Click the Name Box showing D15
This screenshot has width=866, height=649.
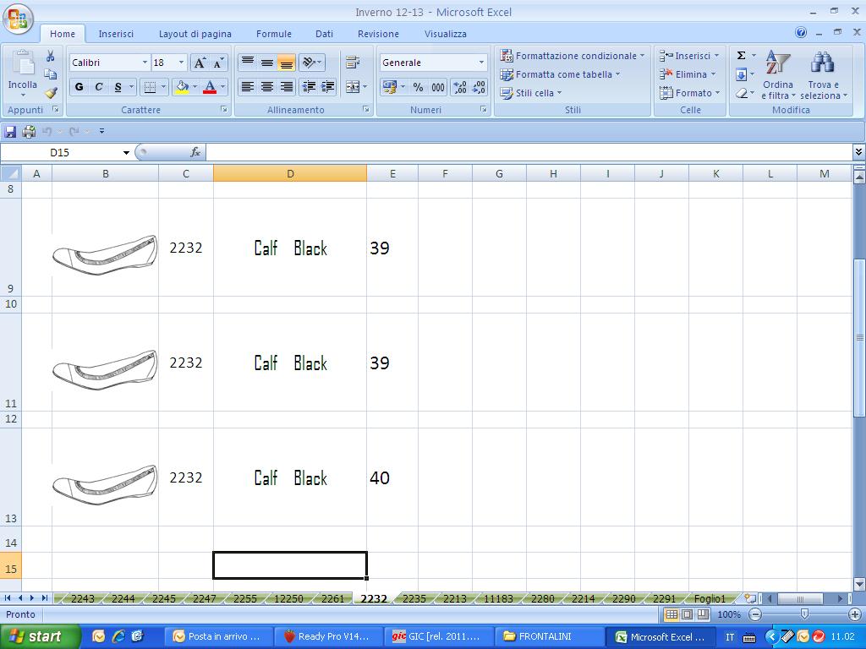click(x=60, y=152)
